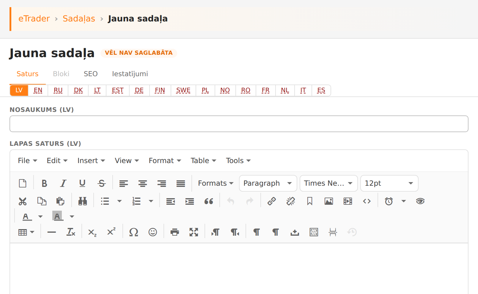Open the Emoticons smiley icon

coord(153,232)
